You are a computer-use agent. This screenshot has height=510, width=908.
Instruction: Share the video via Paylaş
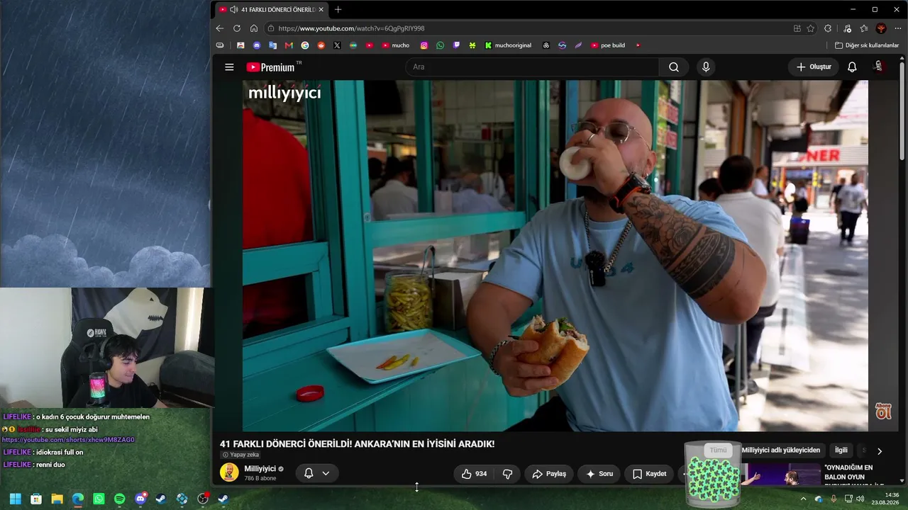[549, 474]
